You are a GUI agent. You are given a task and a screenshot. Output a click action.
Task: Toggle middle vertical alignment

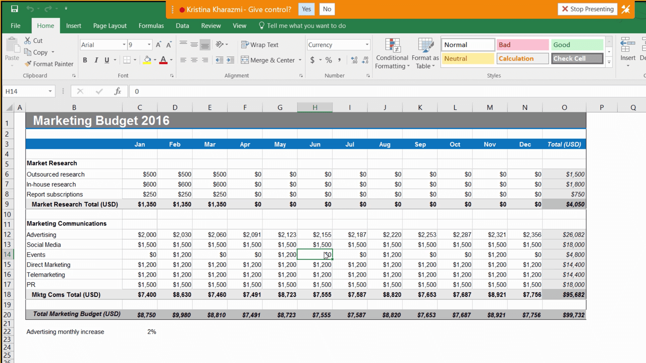(194, 44)
